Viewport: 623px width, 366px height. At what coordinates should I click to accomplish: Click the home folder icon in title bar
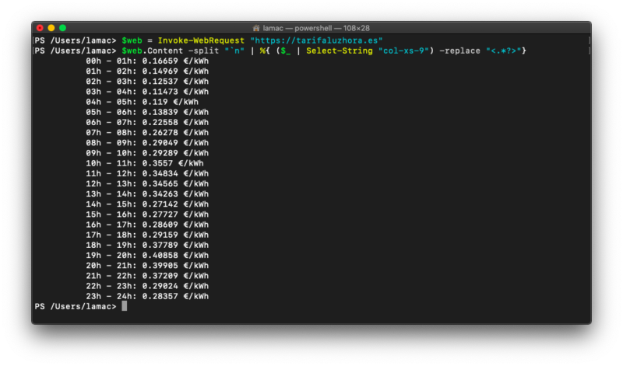[x=256, y=28]
